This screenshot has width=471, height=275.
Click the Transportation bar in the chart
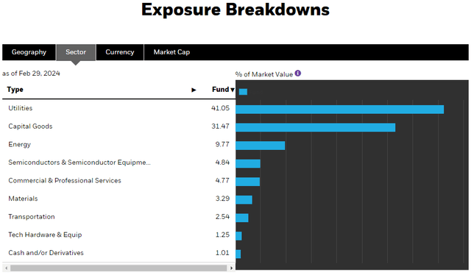pos(242,218)
